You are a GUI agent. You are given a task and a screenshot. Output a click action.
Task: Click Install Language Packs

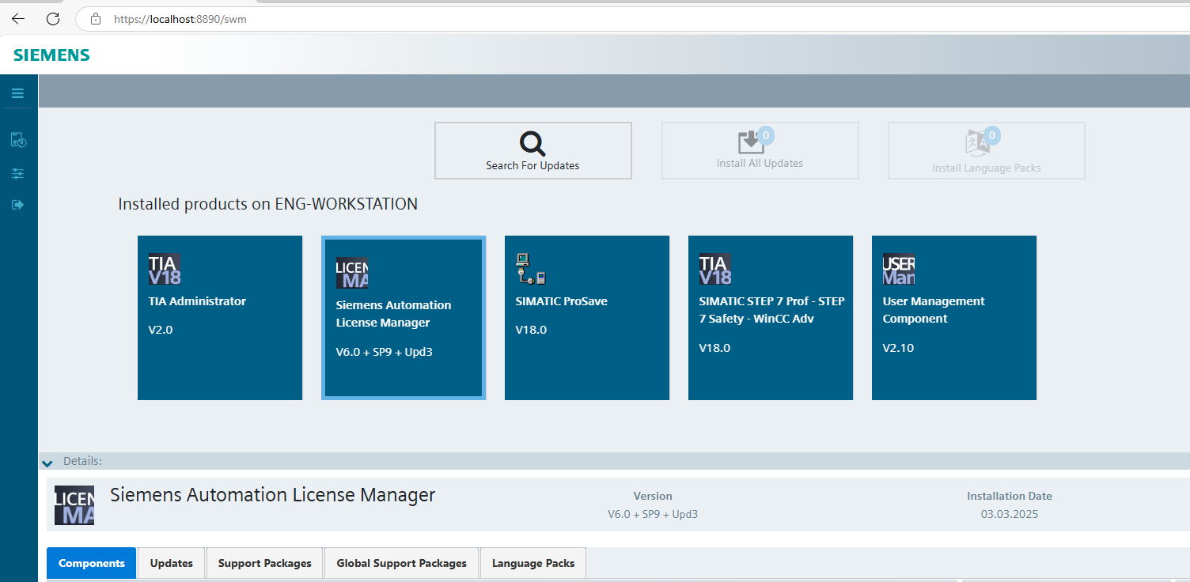(986, 150)
